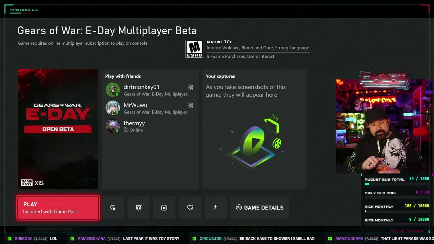Click "Included with Game Pass" subtitle
The image size is (434, 244).
click(50, 211)
